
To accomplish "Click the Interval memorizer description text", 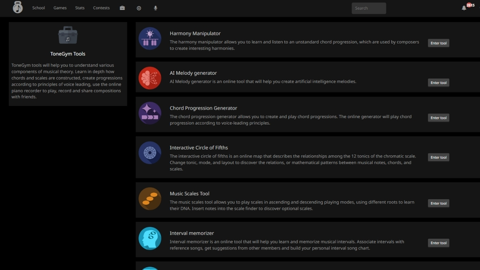I will [x=287, y=245].
